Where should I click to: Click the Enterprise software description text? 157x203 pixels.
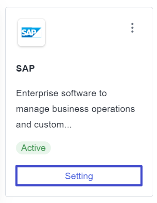(75, 109)
